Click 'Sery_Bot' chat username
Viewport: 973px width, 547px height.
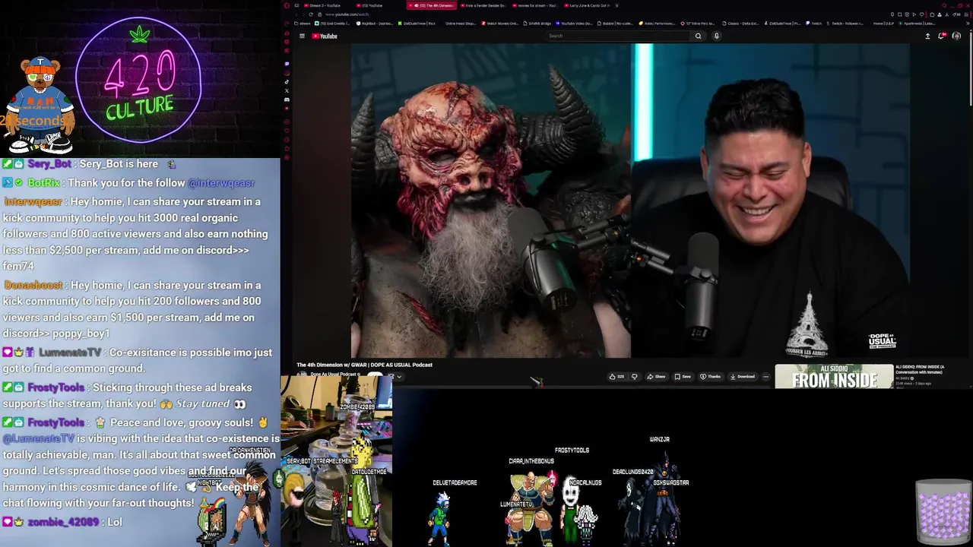tap(49, 164)
